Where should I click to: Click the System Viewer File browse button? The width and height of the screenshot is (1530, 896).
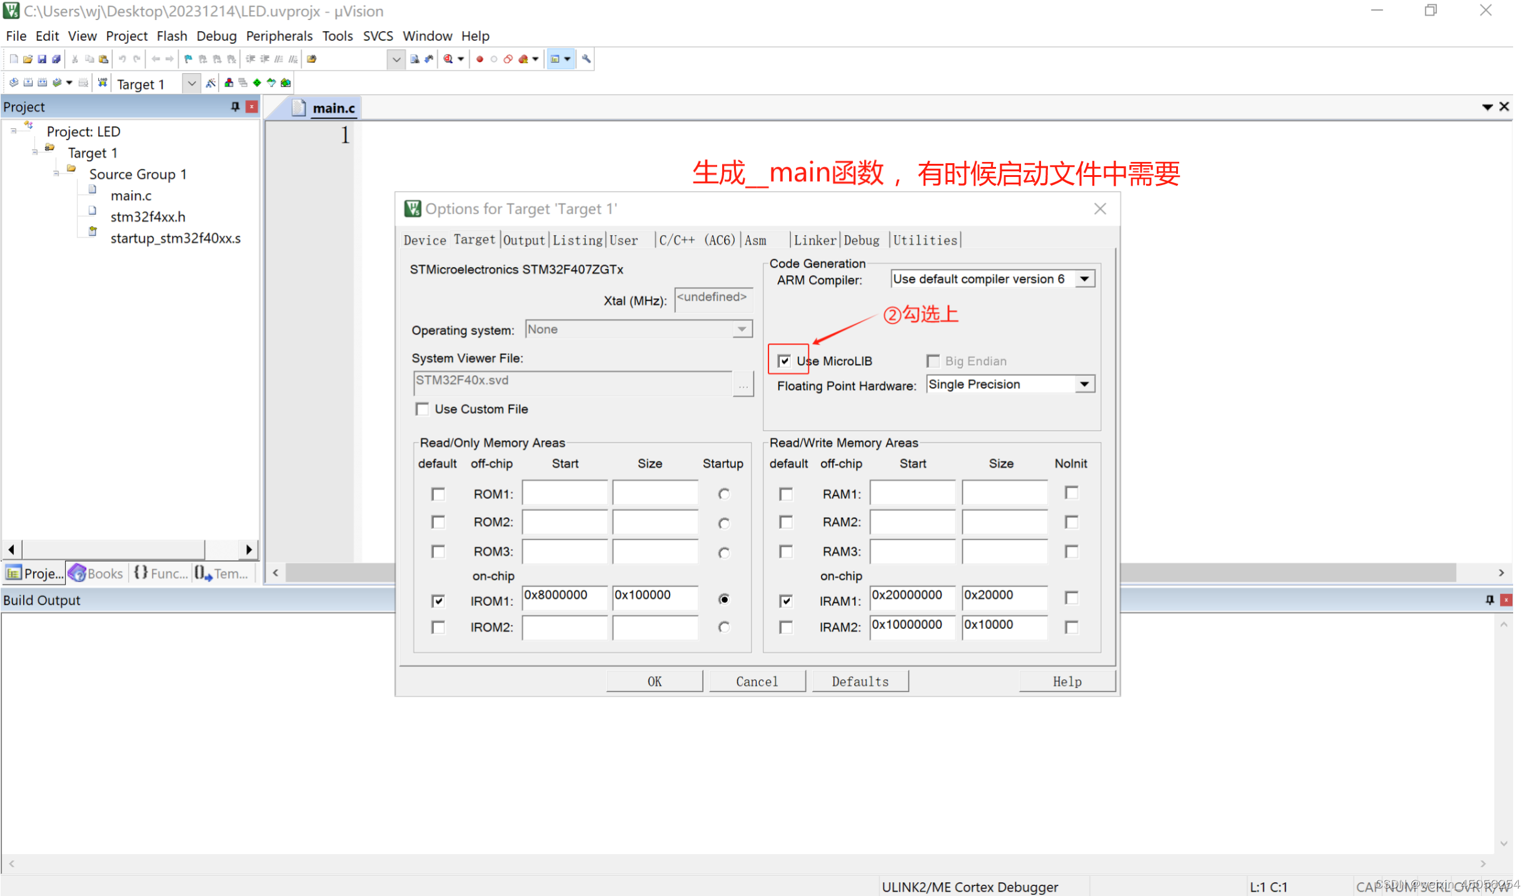coord(743,385)
